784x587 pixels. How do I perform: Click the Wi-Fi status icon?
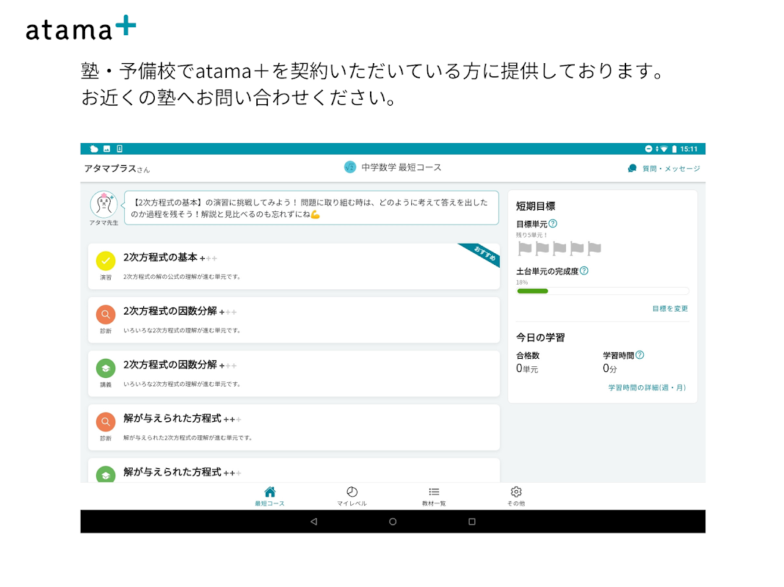(664, 149)
